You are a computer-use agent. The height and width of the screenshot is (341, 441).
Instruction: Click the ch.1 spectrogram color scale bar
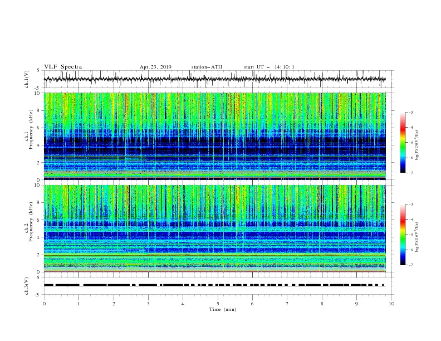point(403,143)
